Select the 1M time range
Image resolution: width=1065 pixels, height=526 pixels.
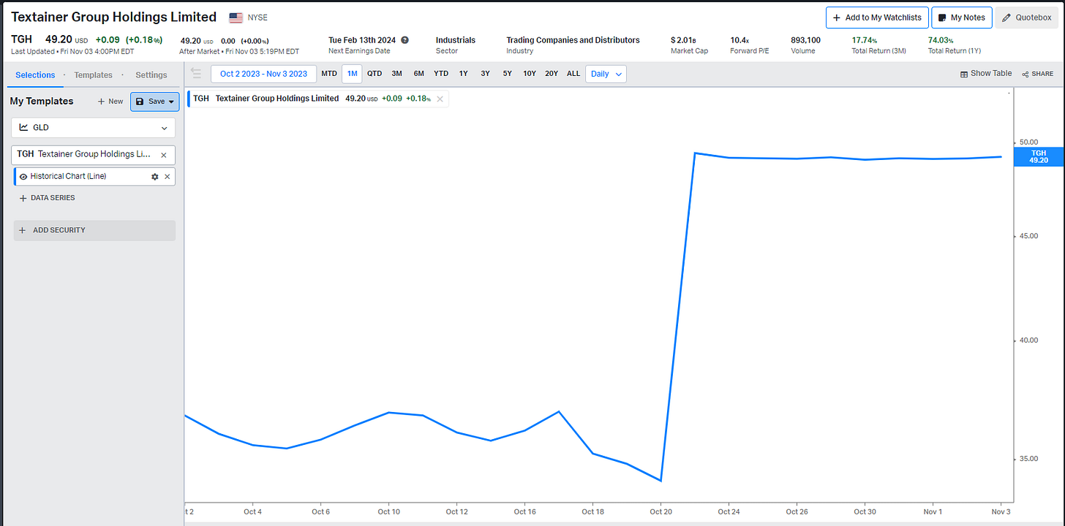coord(352,74)
